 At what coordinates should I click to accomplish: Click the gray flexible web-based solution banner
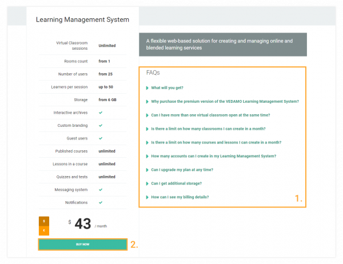click(222, 45)
